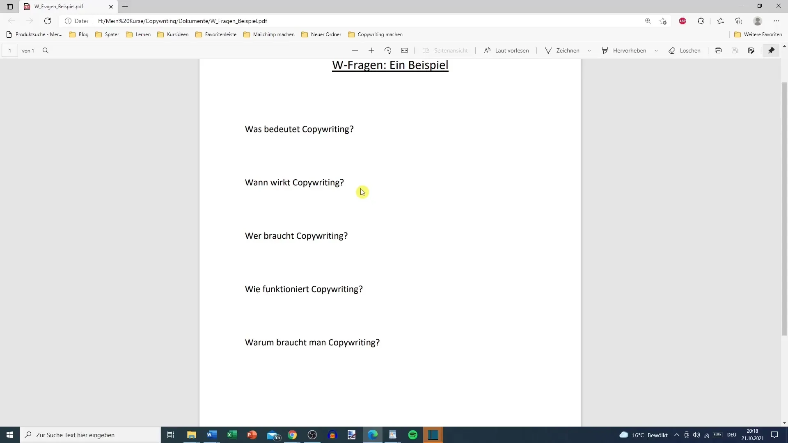Open the Blog bookmarks folder
Image resolution: width=788 pixels, height=443 pixels.
79,34
